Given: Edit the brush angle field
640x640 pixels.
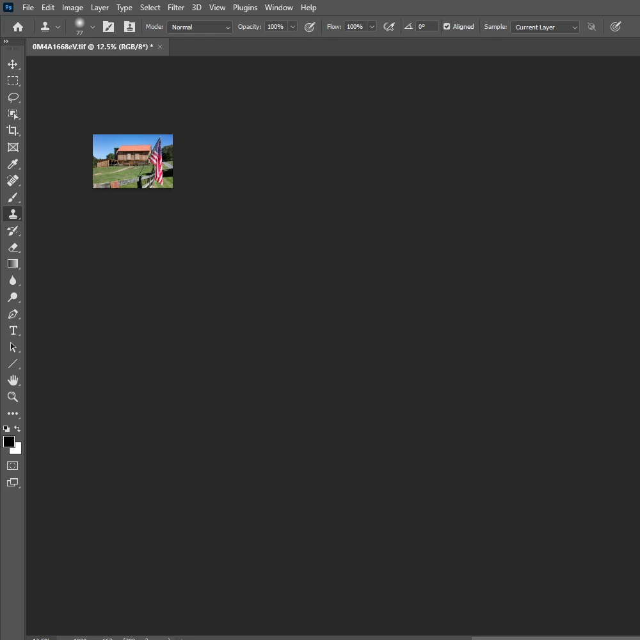Looking at the screenshot, I should [x=427, y=26].
